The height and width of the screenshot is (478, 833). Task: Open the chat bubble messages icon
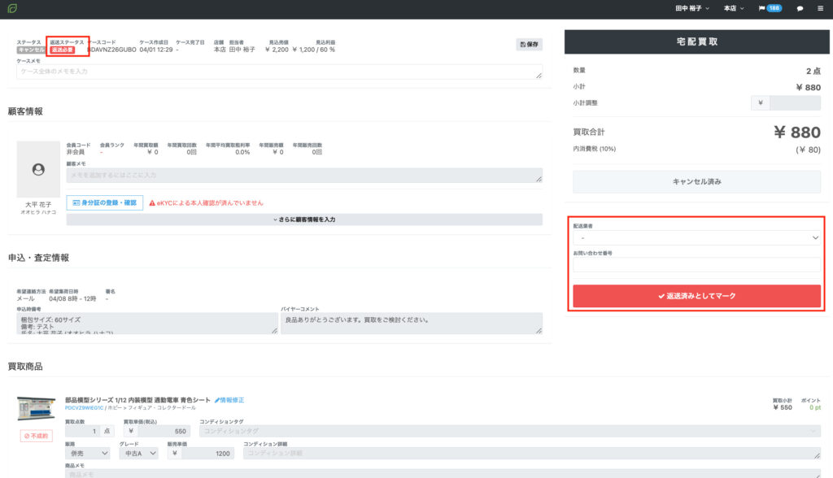[800, 8]
